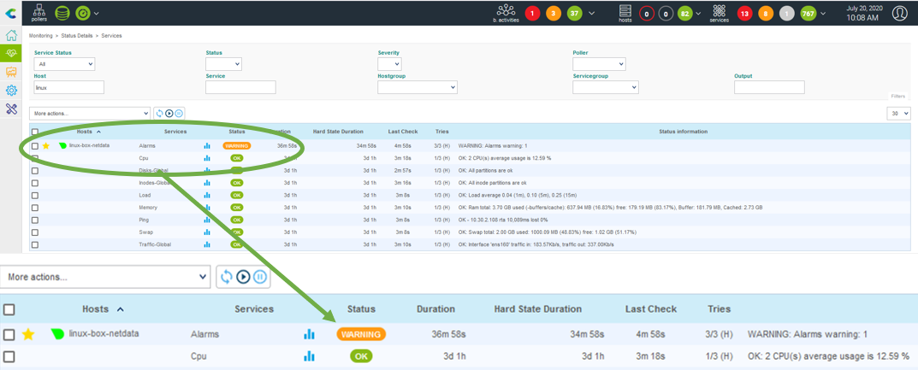Viewport: 918px width, 370px height.
Task: Open the Status filter dropdown
Action: point(223,64)
